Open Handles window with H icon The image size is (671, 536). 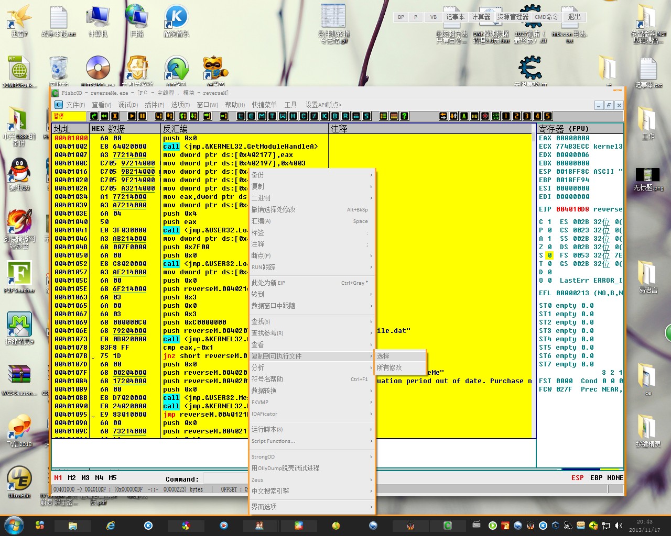coord(293,116)
